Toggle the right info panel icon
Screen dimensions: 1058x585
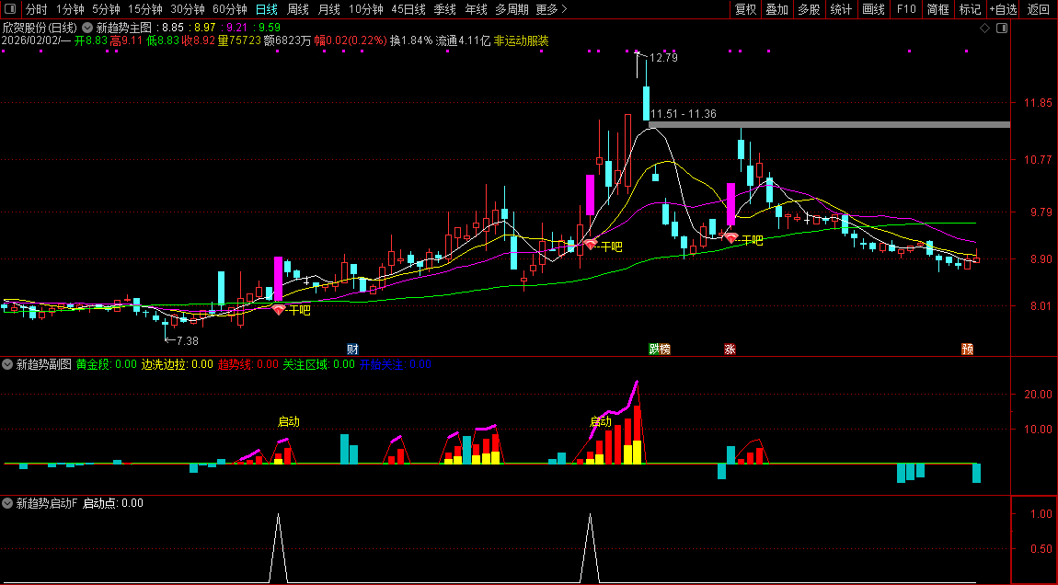point(1002,29)
